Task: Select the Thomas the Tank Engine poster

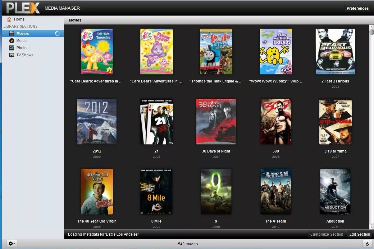Action: 216,51
